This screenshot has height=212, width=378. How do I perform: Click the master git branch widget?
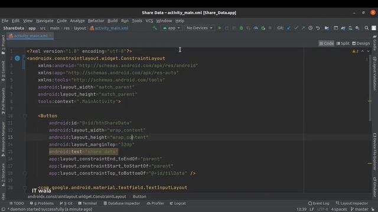click(360, 210)
